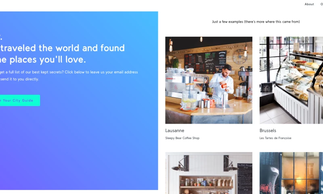Click the 'best kept secrets' paragraph text
The width and height of the screenshot is (323, 194).
[69, 76]
